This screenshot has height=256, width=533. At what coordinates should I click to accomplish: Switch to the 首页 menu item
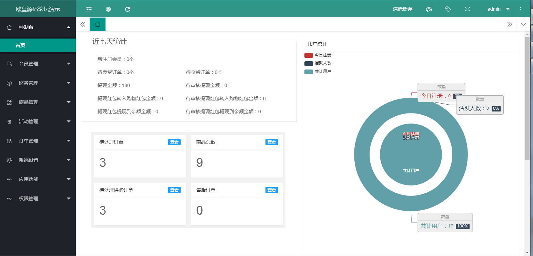click(38, 45)
